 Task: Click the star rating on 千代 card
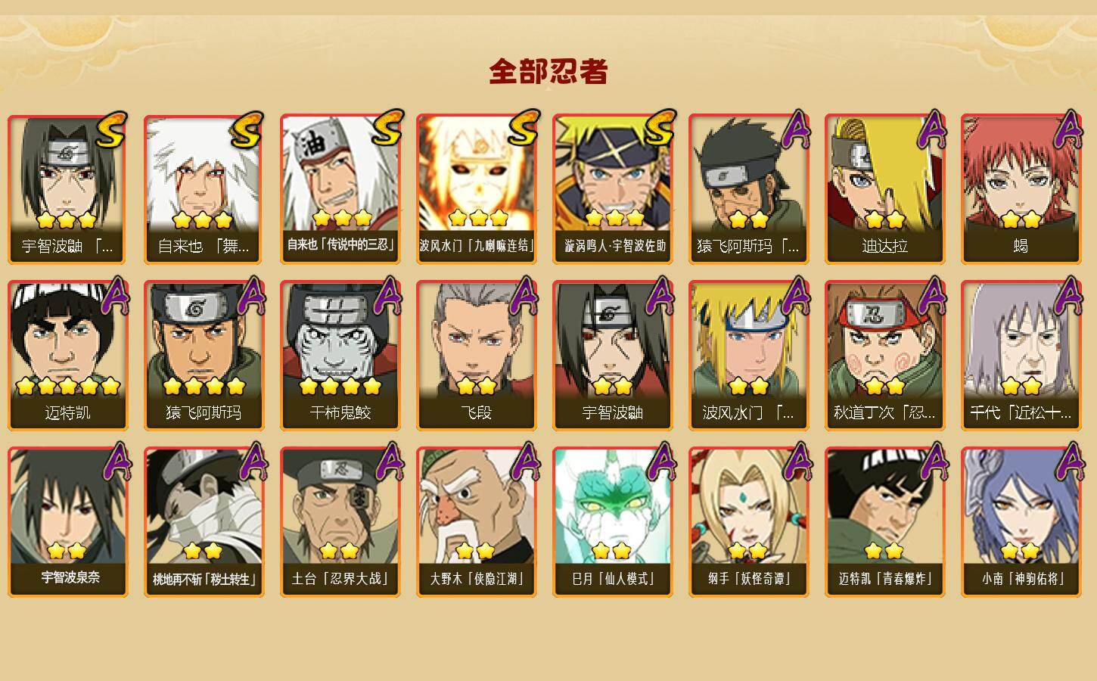[x=1021, y=387]
